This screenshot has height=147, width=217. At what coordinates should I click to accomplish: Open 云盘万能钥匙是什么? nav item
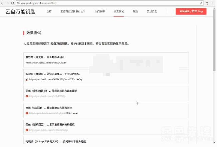pyautogui.click(x=73, y=11)
